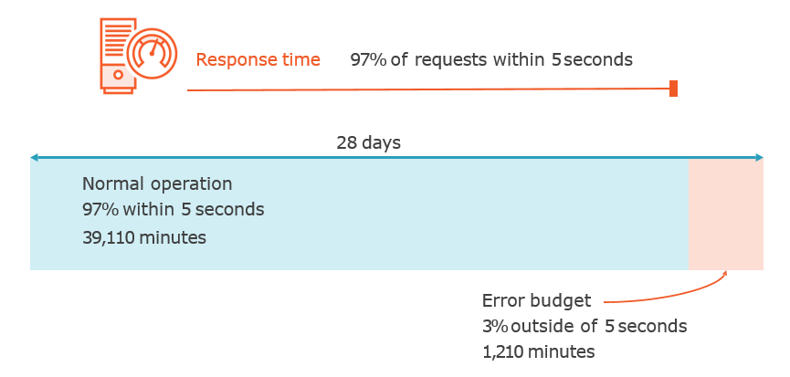Click the right arrowhead of the 28 days span

(x=759, y=157)
